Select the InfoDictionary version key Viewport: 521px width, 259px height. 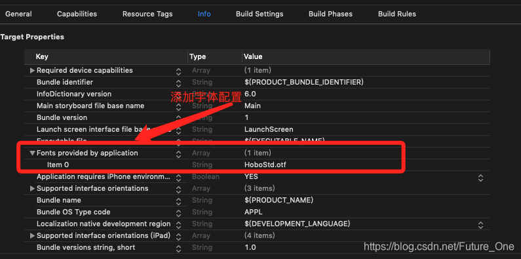(74, 94)
